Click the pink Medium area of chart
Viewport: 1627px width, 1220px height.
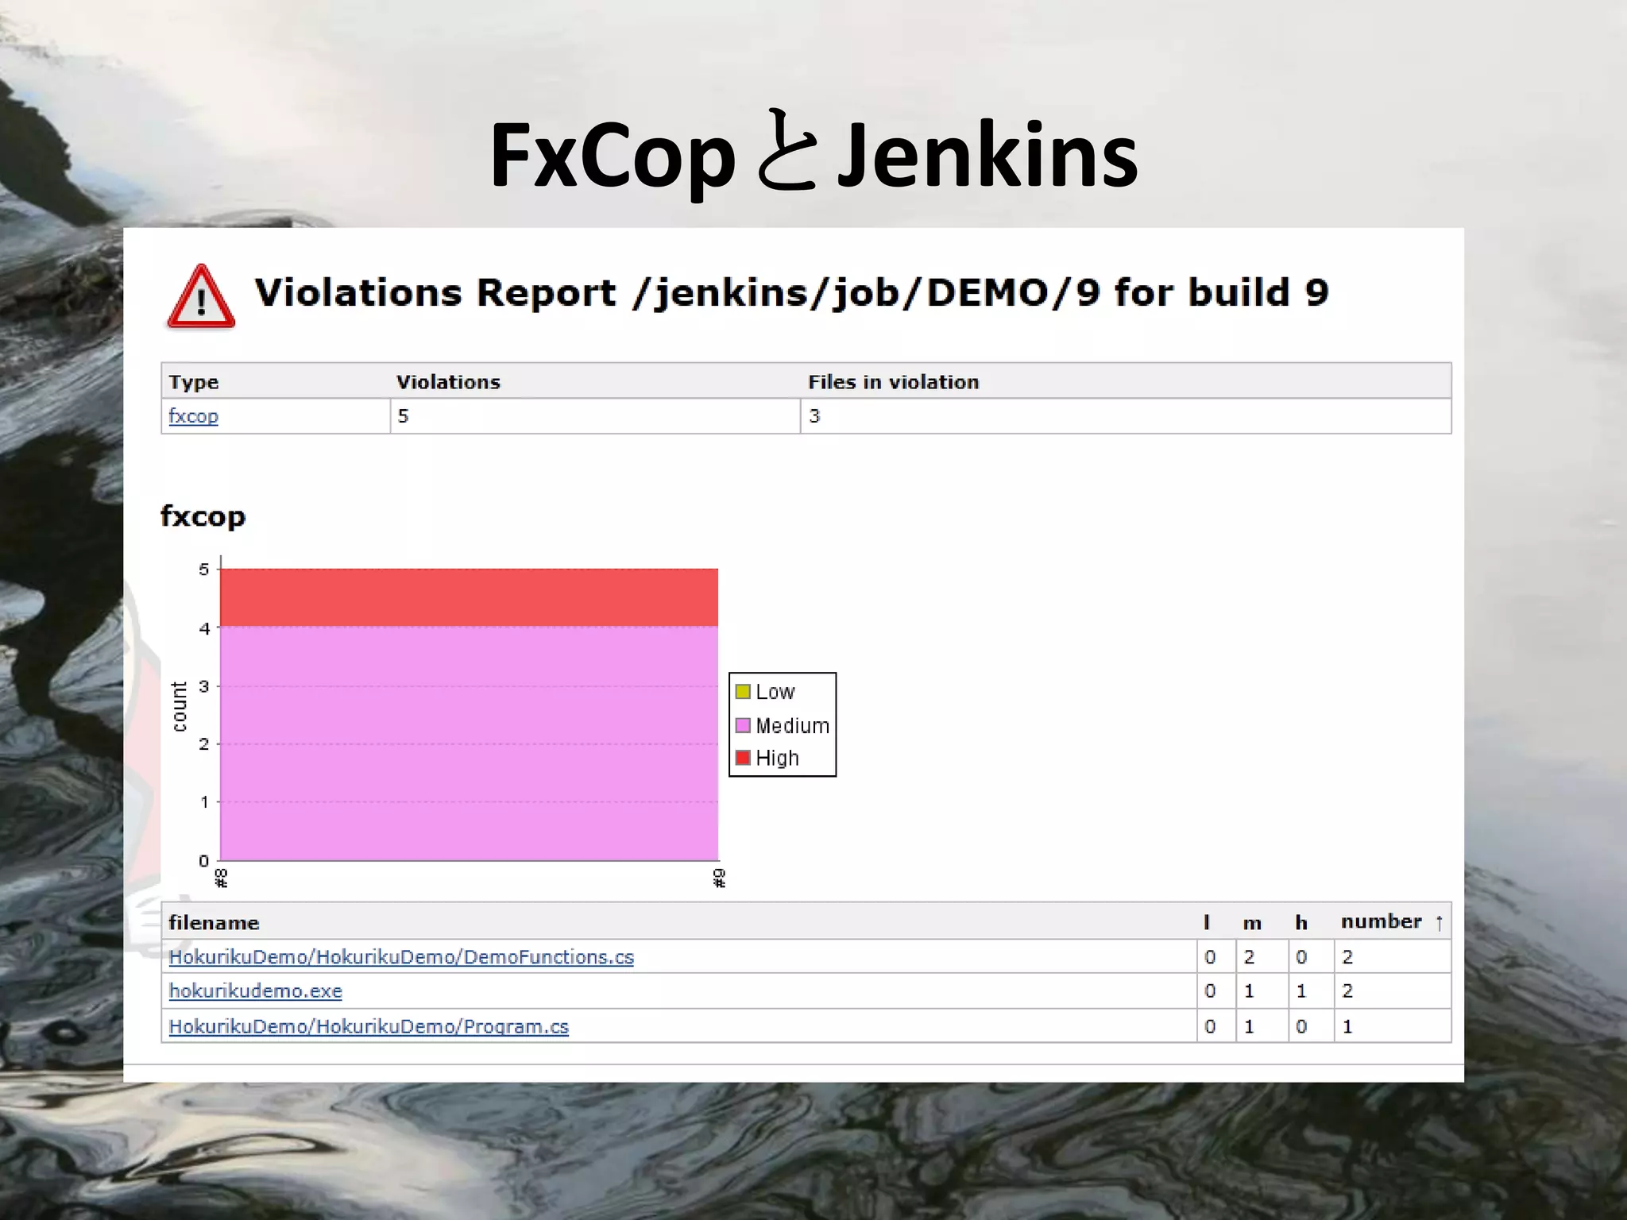point(469,743)
